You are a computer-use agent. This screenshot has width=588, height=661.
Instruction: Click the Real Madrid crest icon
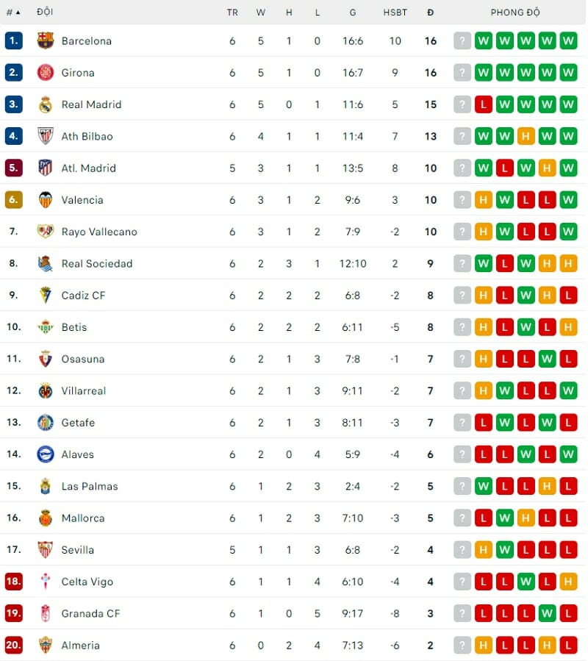coord(46,104)
